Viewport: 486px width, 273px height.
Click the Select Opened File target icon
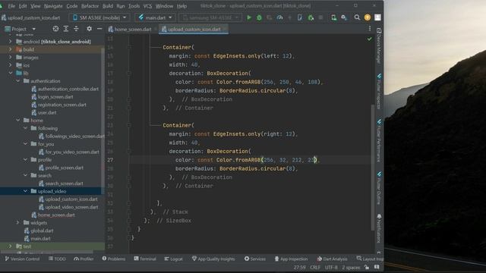pos(55,29)
